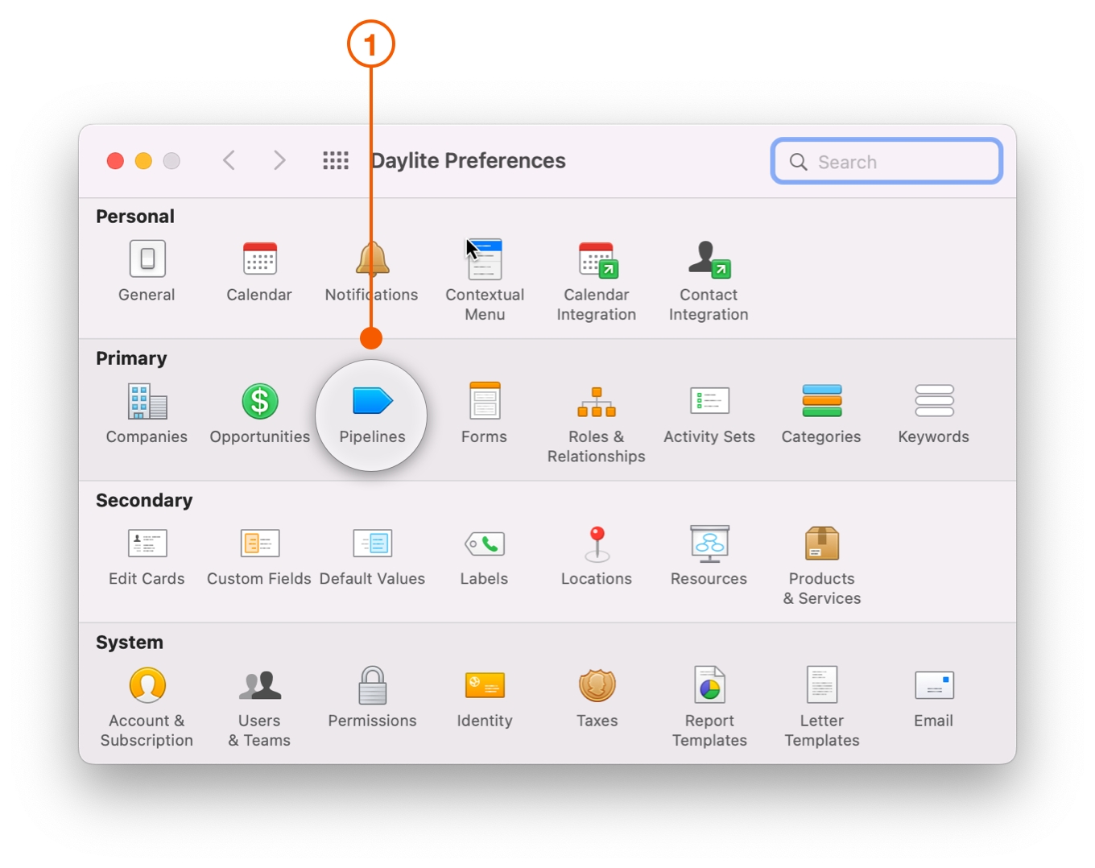
Task: Open the Notifications preferences
Action: click(x=371, y=270)
